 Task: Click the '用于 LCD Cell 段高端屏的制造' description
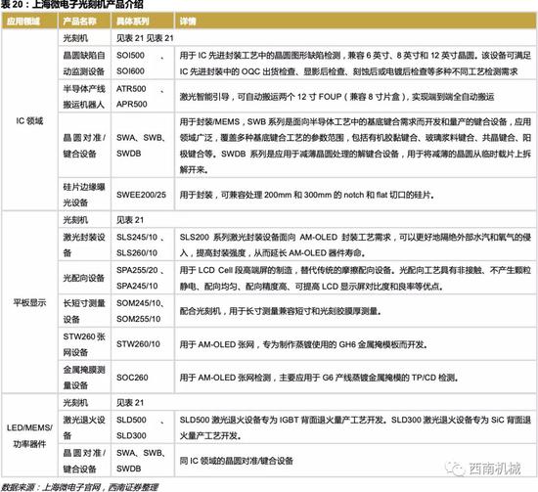[x=355, y=278]
